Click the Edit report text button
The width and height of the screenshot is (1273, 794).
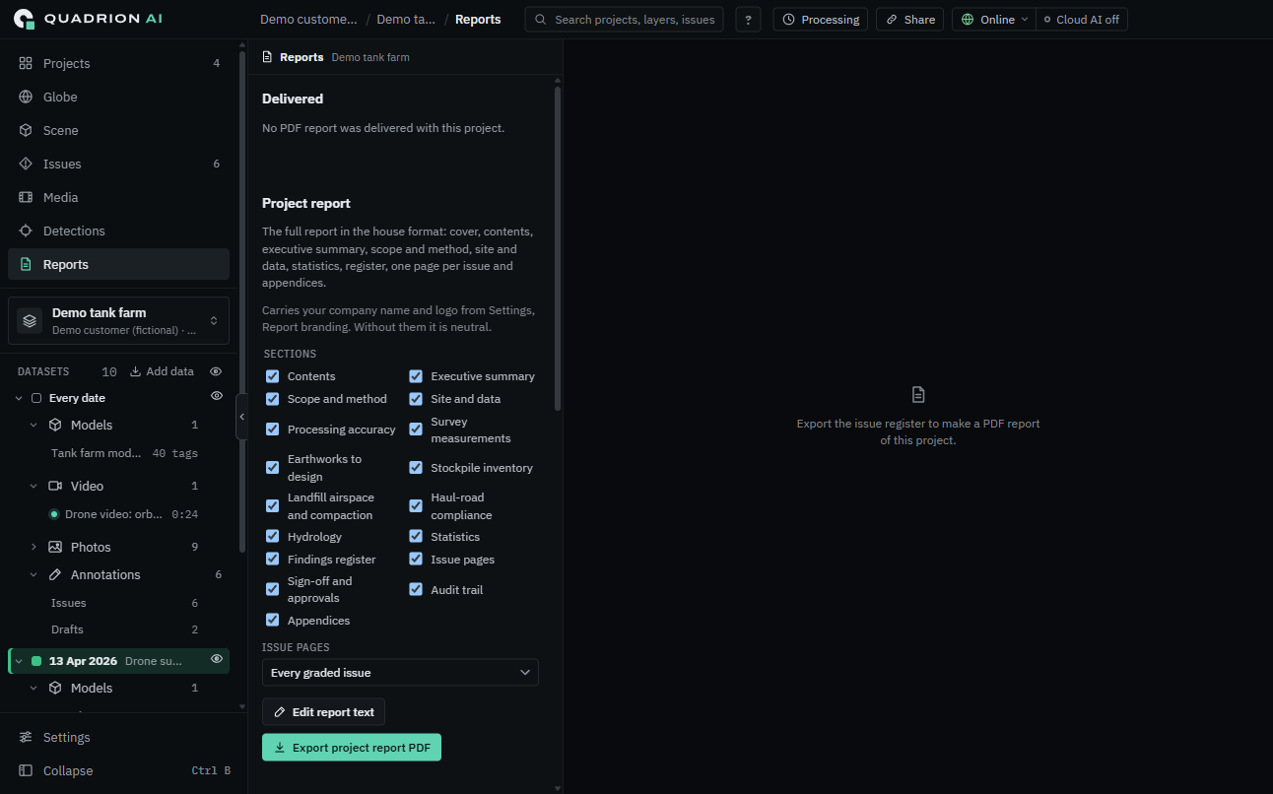(323, 712)
